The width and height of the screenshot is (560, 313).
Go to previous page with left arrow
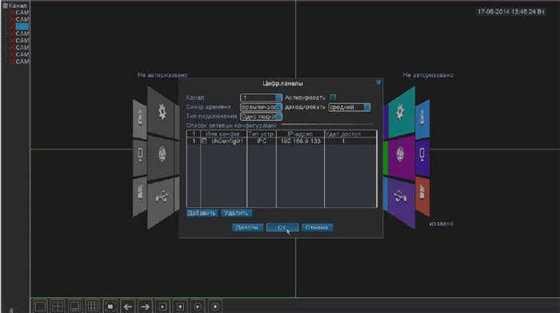coord(127,307)
